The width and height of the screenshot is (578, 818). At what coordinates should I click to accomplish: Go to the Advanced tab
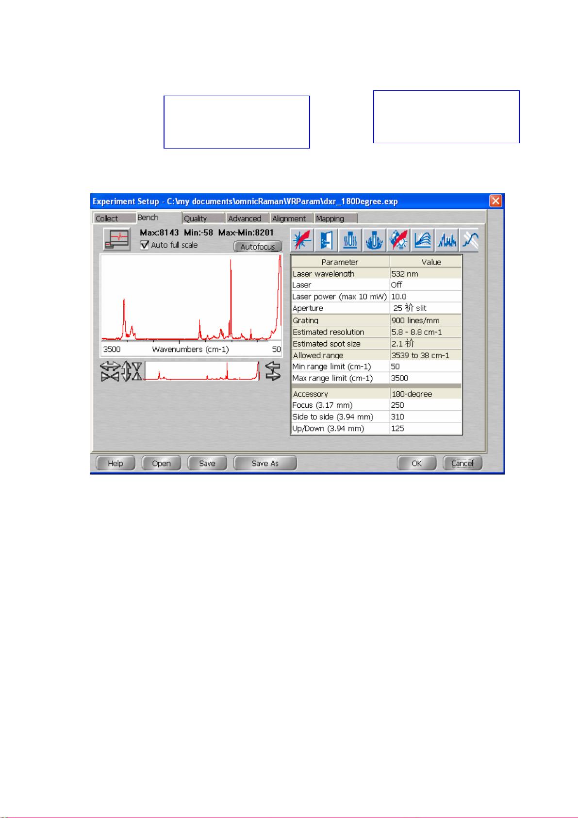(x=248, y=218)
